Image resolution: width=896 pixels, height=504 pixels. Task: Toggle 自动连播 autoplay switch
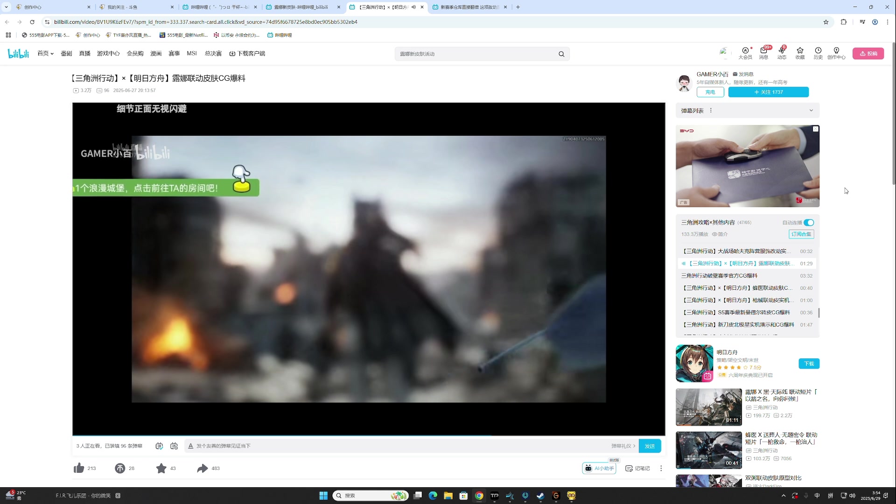809,223
